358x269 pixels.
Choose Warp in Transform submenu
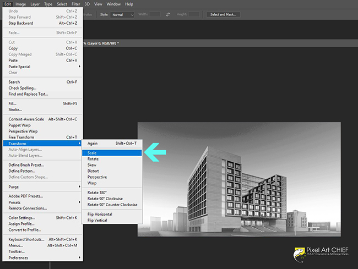click(x=112, y=183)
